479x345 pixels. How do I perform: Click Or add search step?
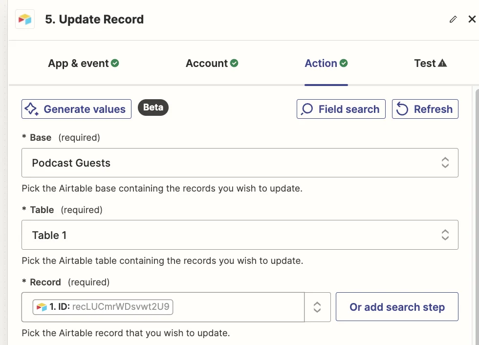point(397,307)
